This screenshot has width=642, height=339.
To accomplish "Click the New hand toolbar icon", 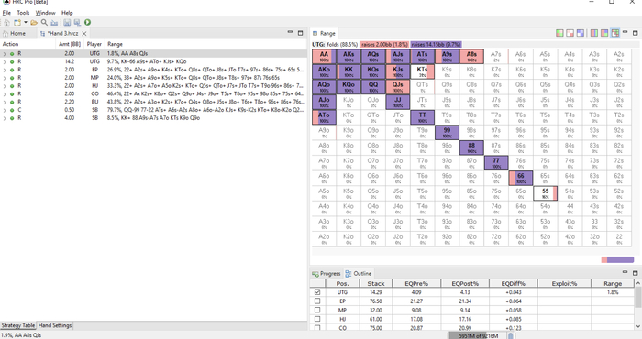I will pyautogui.click(x=17, y=23).
